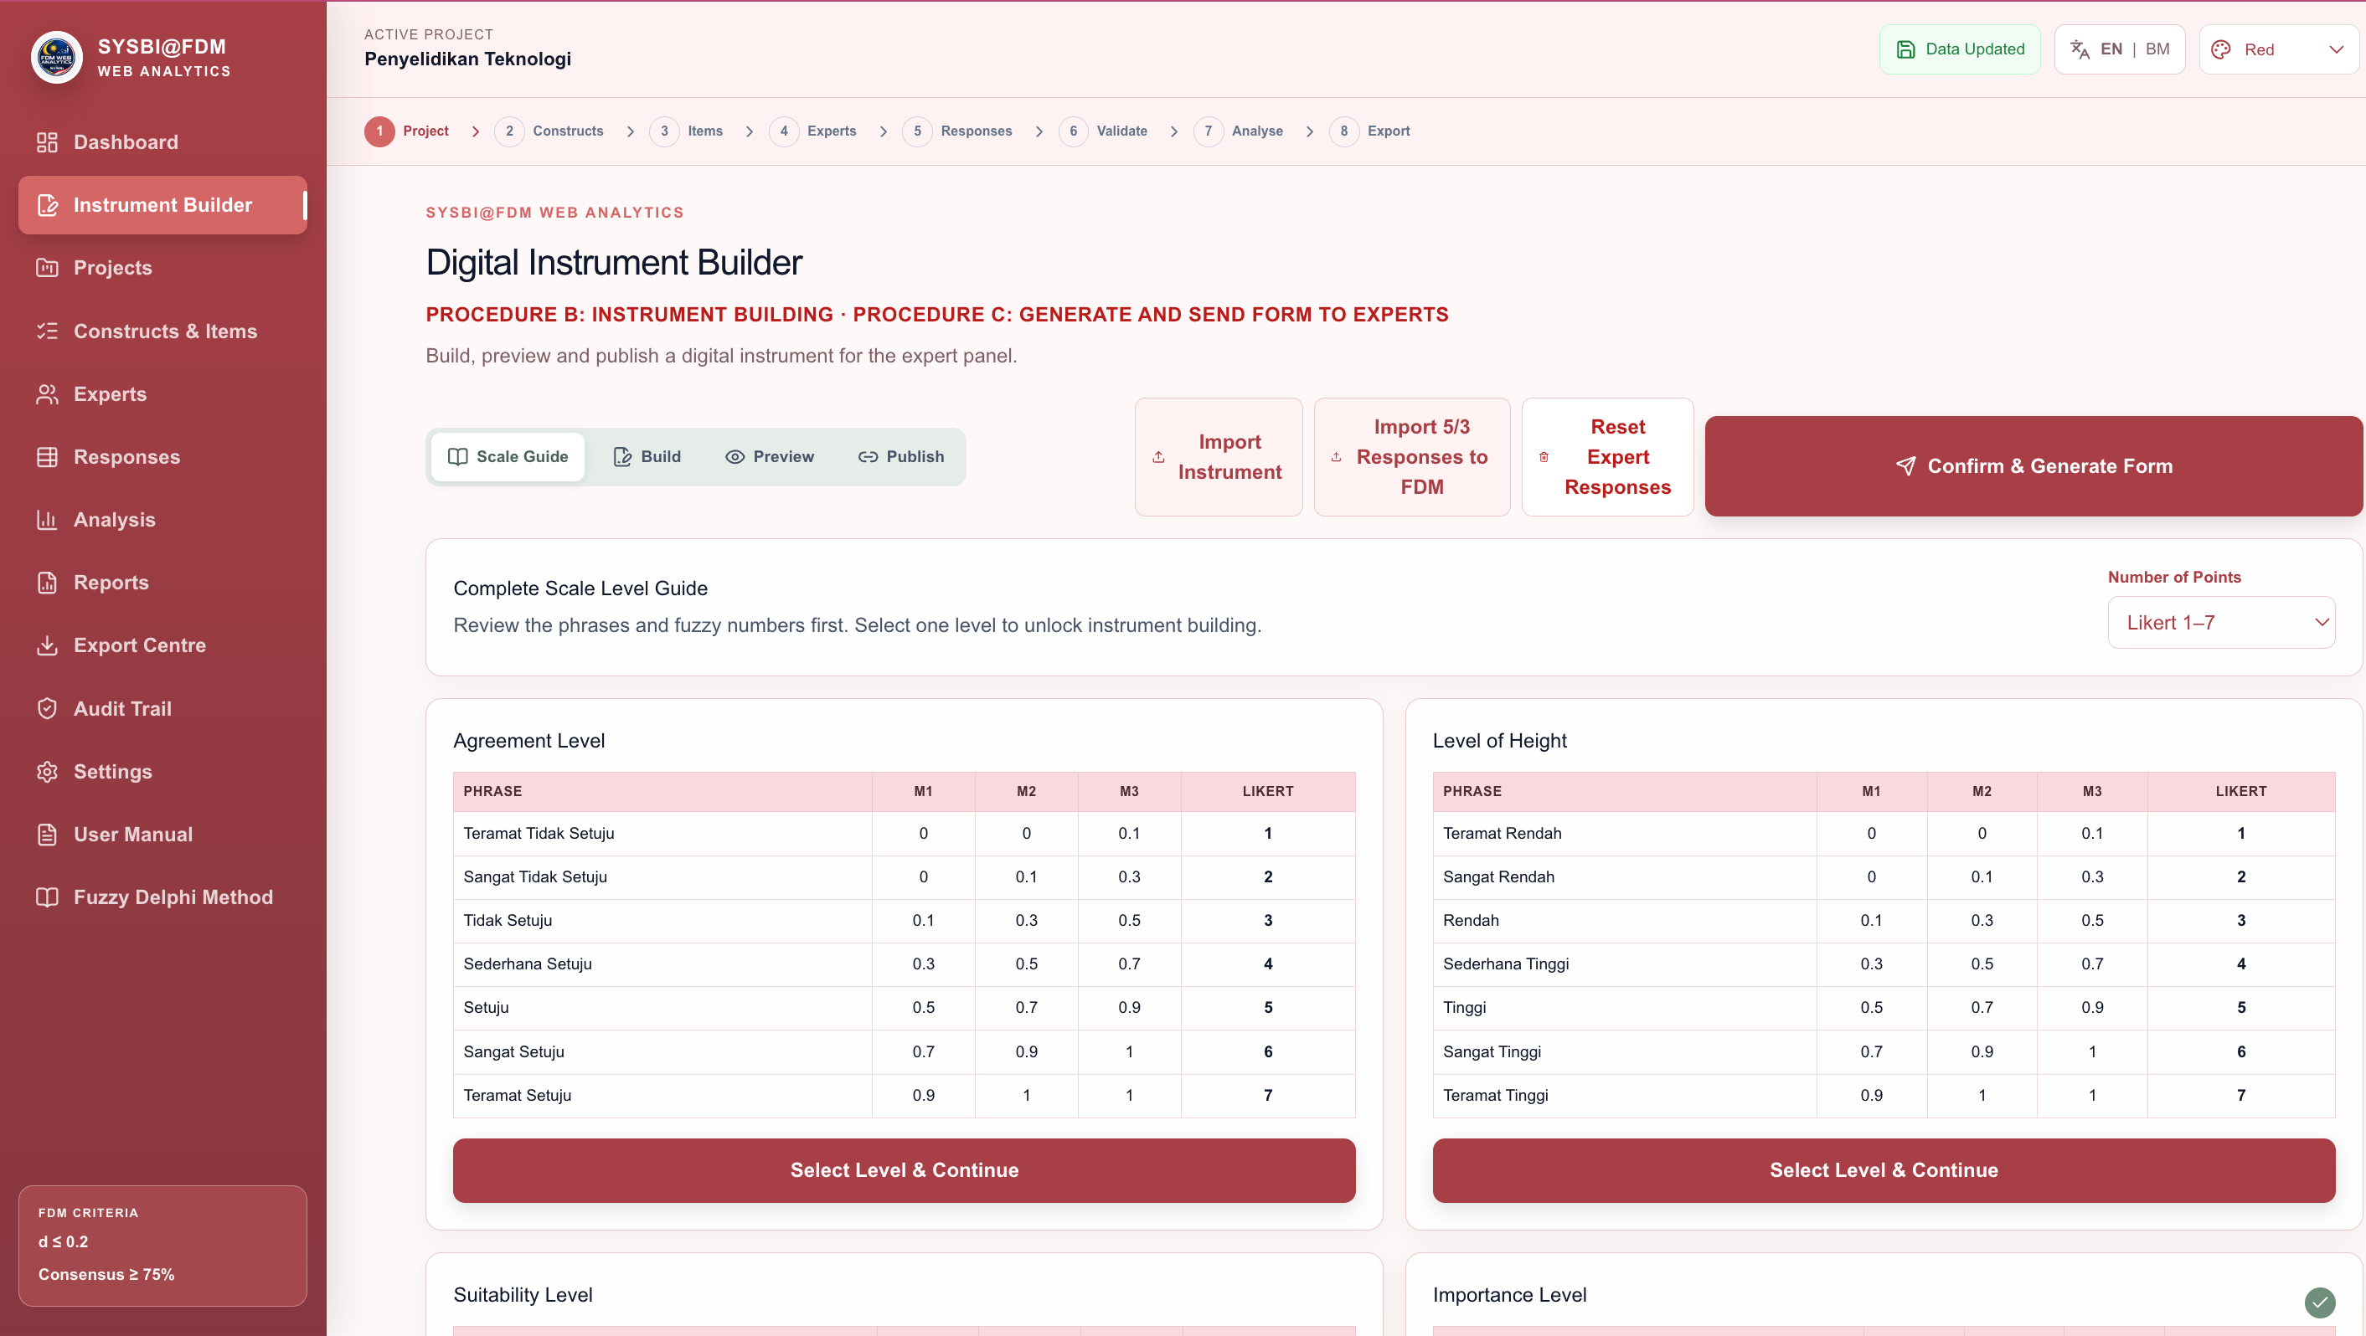Click the 'Sederhana Tinggi' phrase cell

[x=1625, y=963]
